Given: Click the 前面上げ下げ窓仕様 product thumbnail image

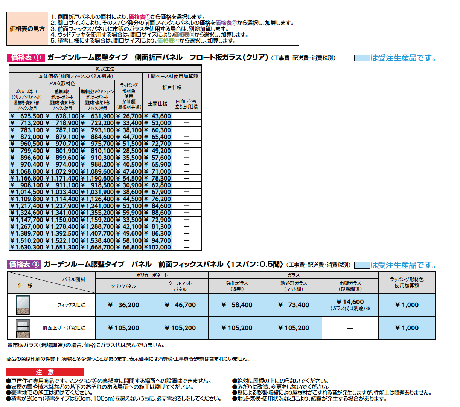Looking at the screenshot, I should point(23,328).
